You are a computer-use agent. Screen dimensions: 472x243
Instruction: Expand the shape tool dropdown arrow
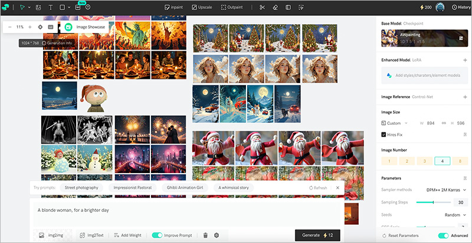69,8
